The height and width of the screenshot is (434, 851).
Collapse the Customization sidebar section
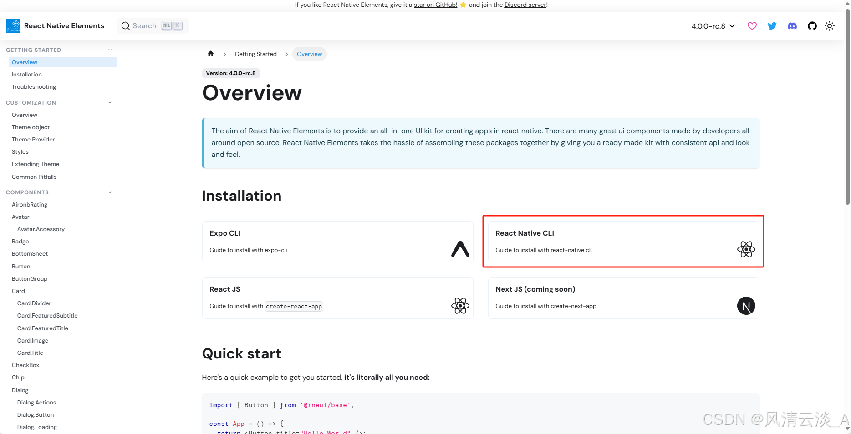pos(110,103)
